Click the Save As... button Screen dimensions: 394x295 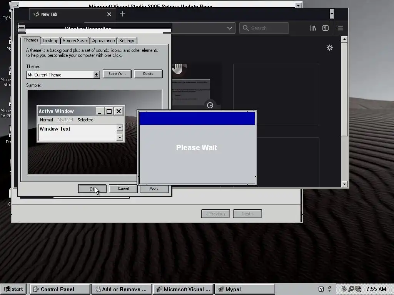coord(117,74)
